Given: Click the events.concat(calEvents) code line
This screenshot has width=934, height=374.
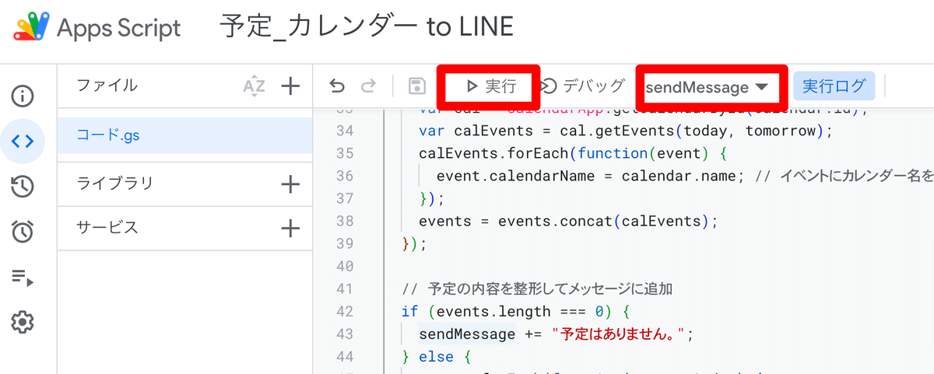Looking at the screenshot, I should tap(568, 221).
